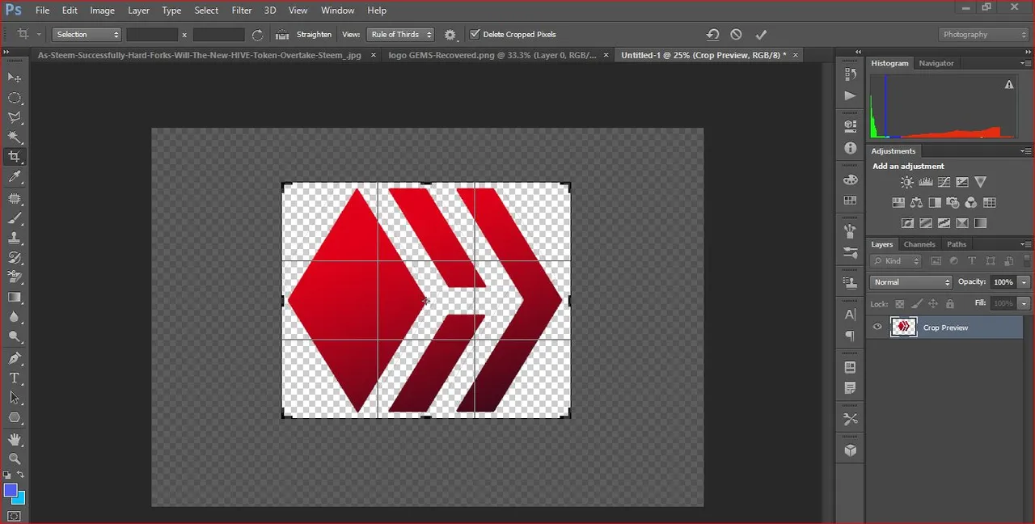Toggle Lock all padlock

tap(950, 304)
